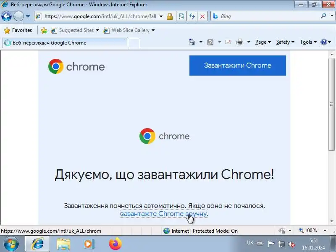Open a new blank tab
336x252 pixels.
click(134, 43)
